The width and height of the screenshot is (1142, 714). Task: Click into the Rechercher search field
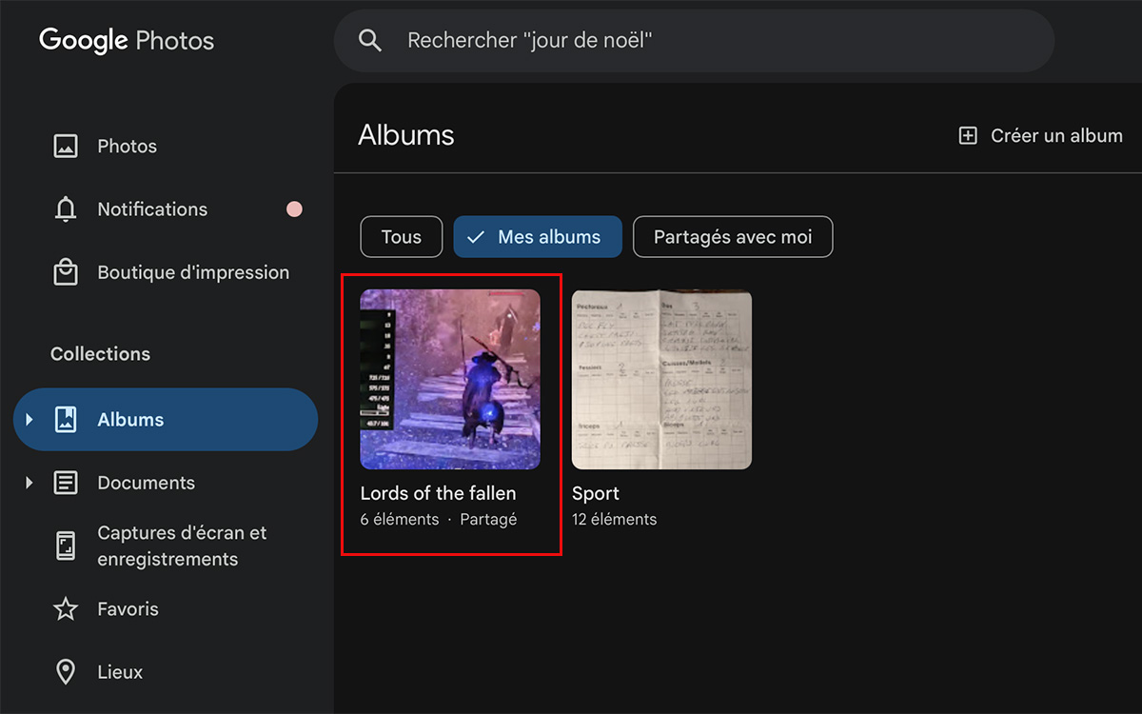pyautogui.click(x=704, y=40)
